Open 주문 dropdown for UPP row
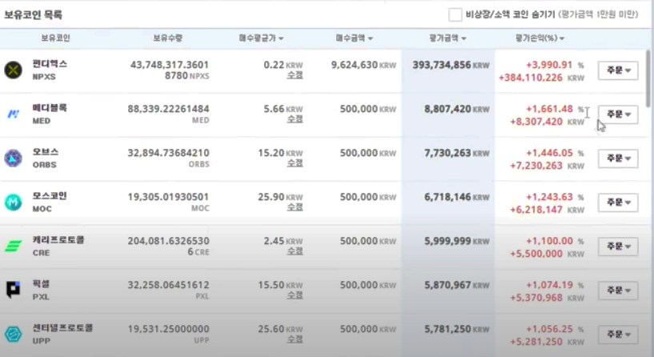The image size is (654, 357). tap(618, 335)
